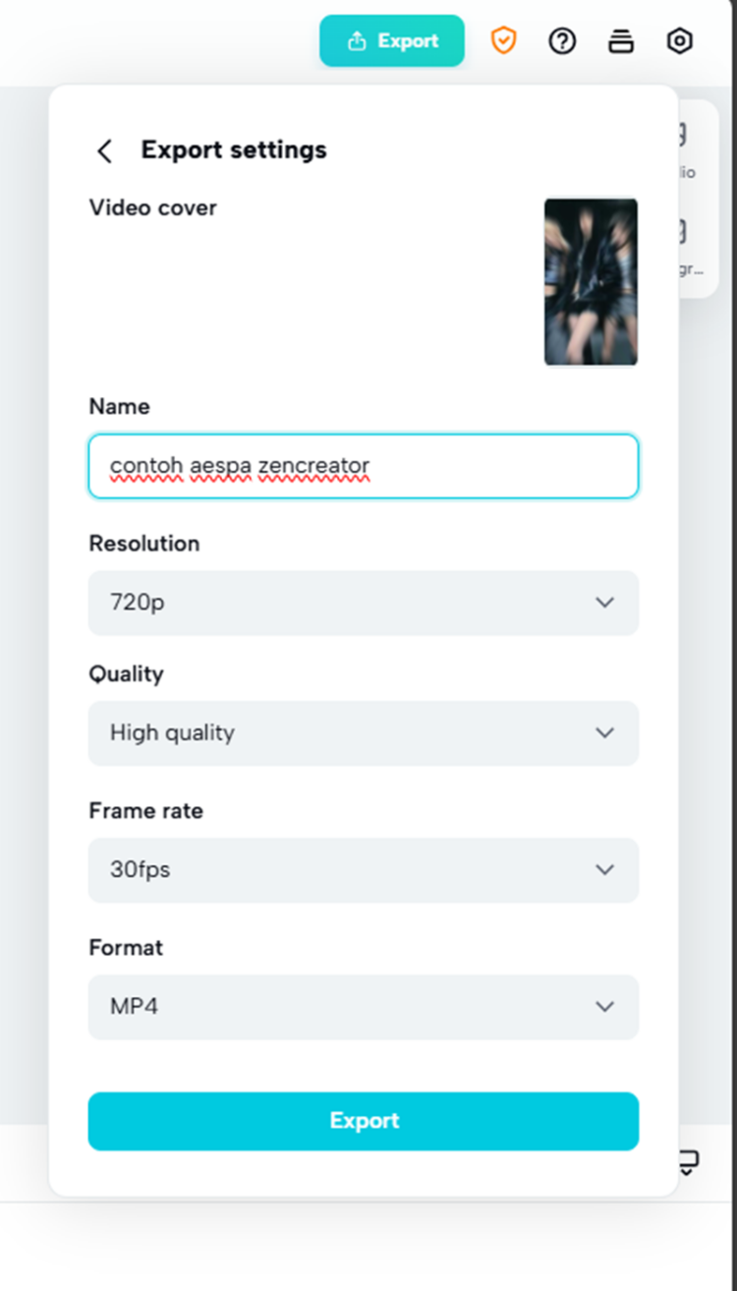Open the Frame rate dropdown showing 30fps
Viewport: 737px width, 1291px height.
(x=364, y=869)
